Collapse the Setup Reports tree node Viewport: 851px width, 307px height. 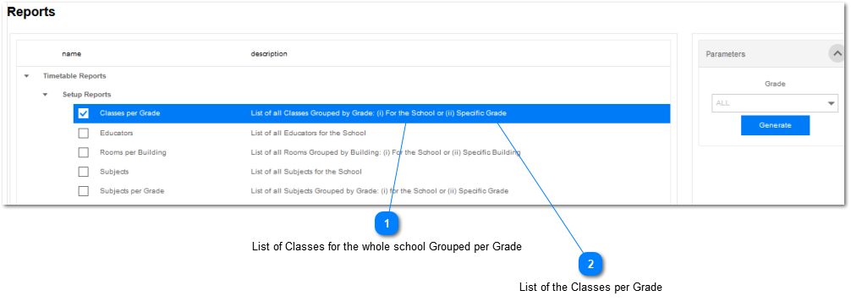tap(46, 95)
